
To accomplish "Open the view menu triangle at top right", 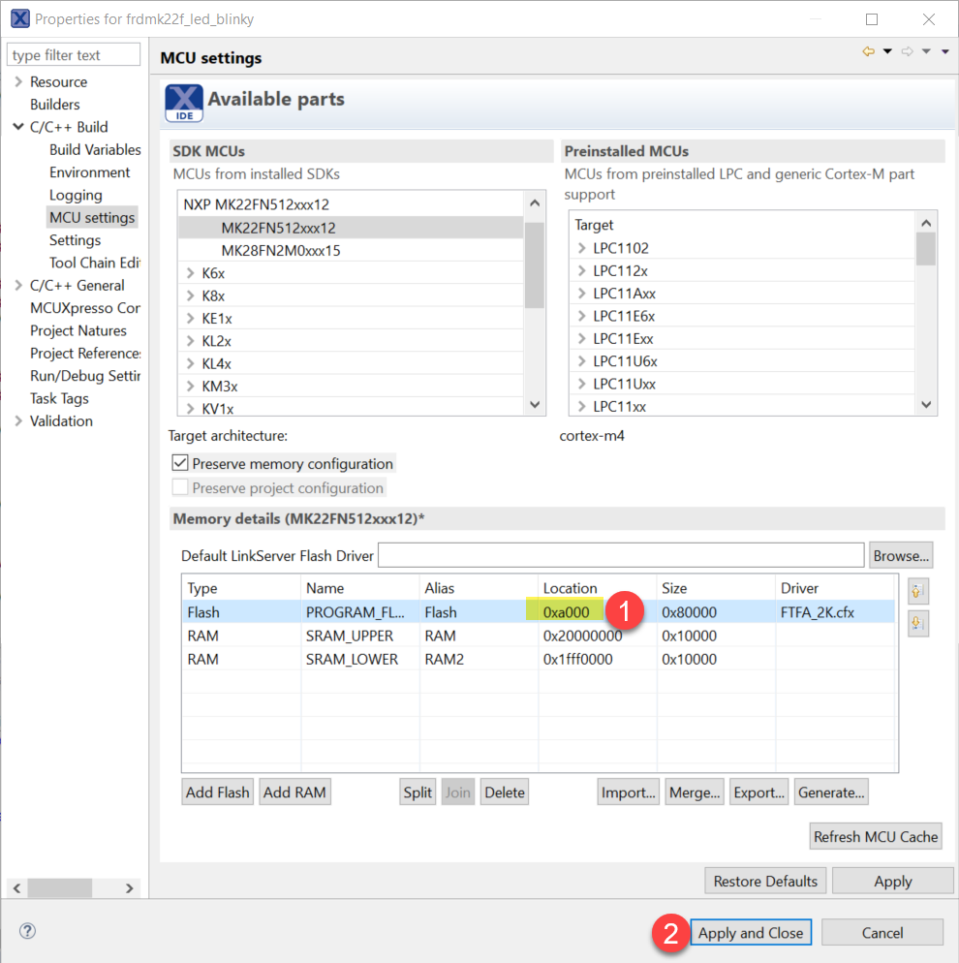I will click(x=944, y=51).
